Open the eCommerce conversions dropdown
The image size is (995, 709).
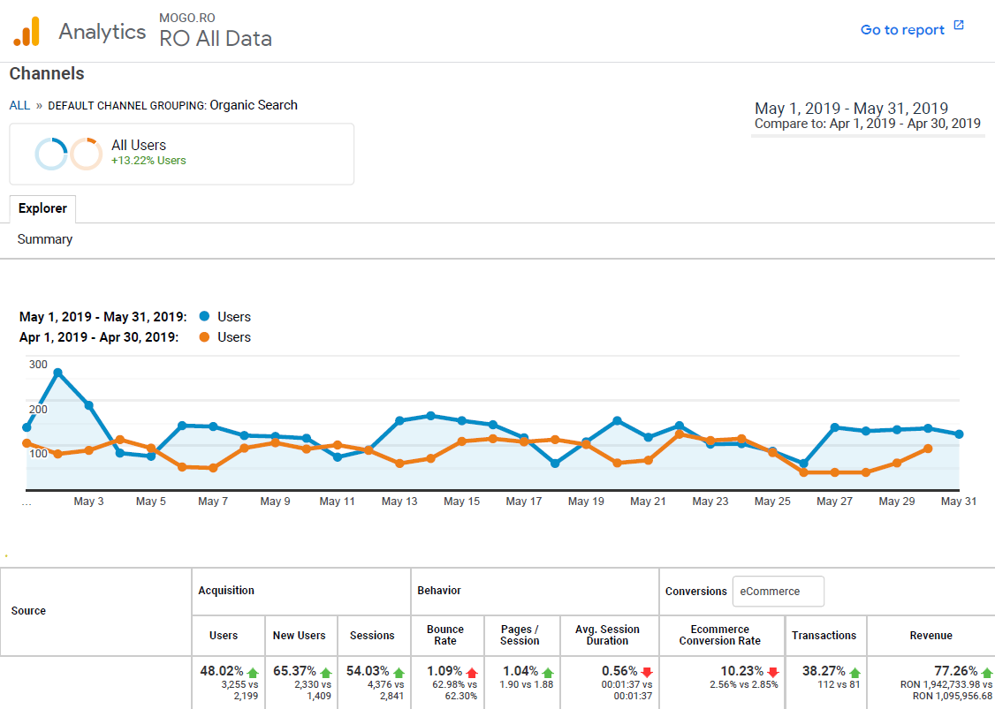point(778,592)
